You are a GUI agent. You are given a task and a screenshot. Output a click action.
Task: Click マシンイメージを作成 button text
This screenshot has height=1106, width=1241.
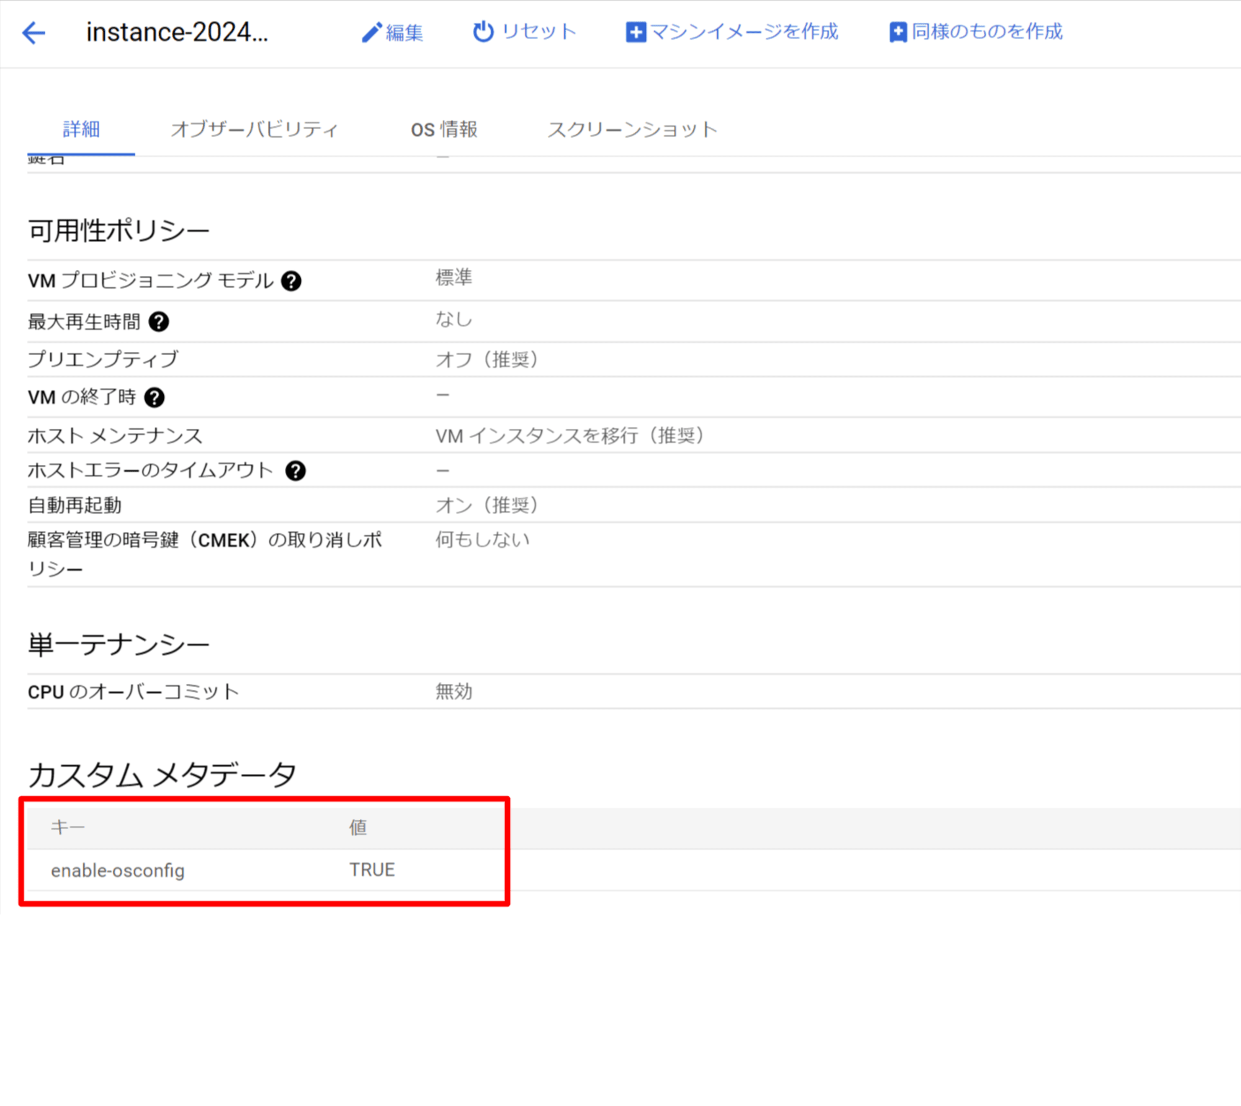click(744, 32)
